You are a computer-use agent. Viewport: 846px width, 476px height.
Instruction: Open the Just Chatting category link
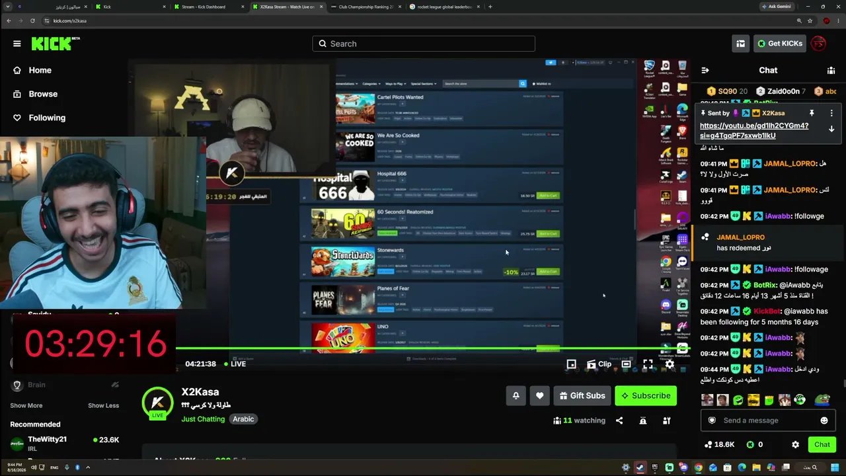pyautogui.click(x=203, y=419)
